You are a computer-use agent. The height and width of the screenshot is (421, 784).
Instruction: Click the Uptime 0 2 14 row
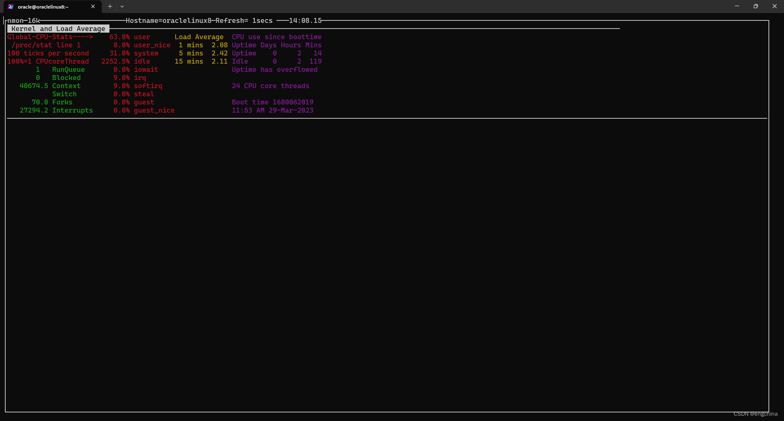[277, 53]
